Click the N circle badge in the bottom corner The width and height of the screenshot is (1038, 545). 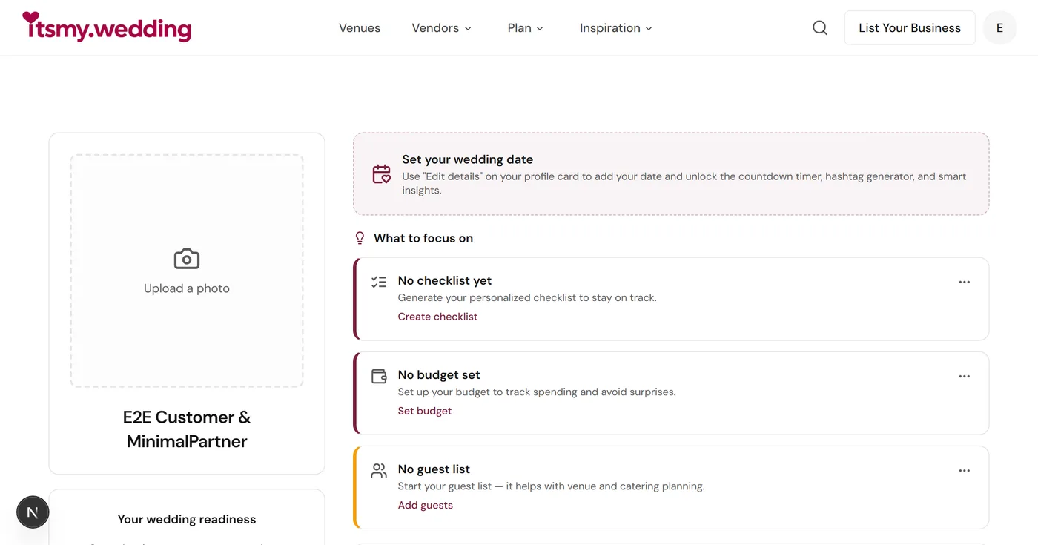tap(32, 512)
